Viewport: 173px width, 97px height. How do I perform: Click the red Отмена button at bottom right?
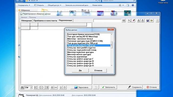pyautogui.click(x=152, y=87)
